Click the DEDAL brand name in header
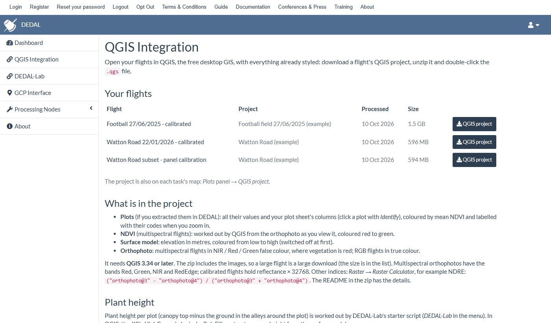Screen dimensions: 551x323 coord(31,25)
